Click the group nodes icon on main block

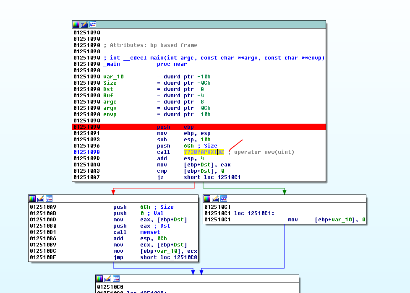[x=93, y=24]
